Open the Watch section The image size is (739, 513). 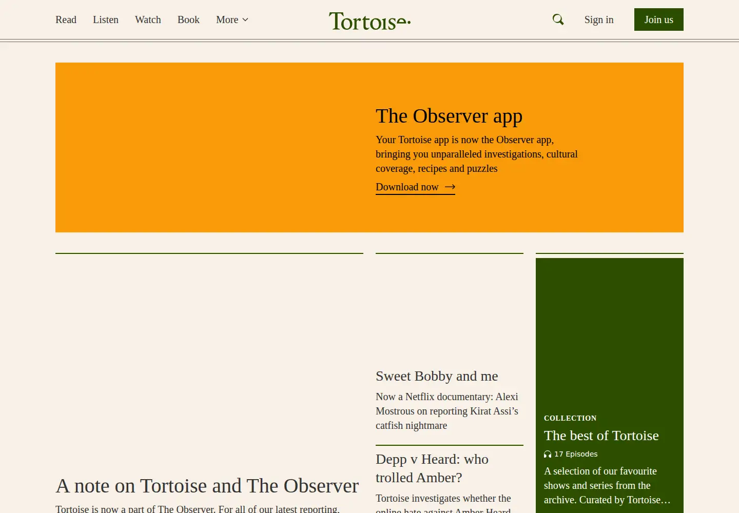148,19
